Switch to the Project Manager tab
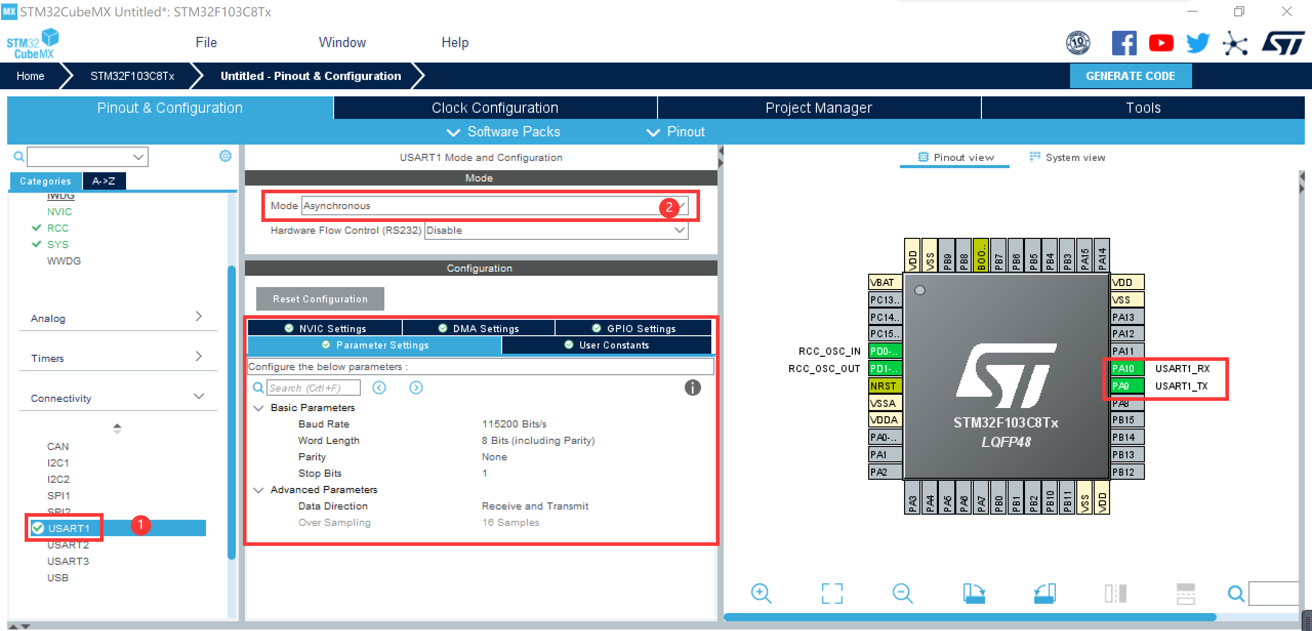This screenshot has height=631, width=1312. (819, 108)
